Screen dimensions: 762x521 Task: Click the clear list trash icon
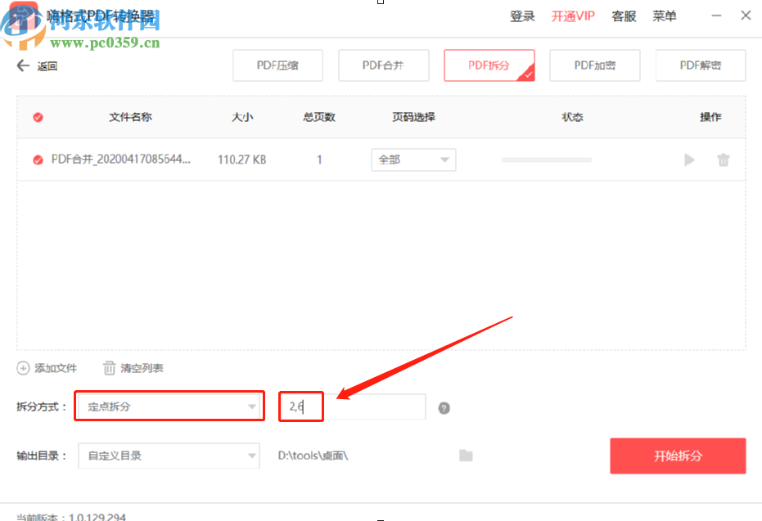point(110,368)
